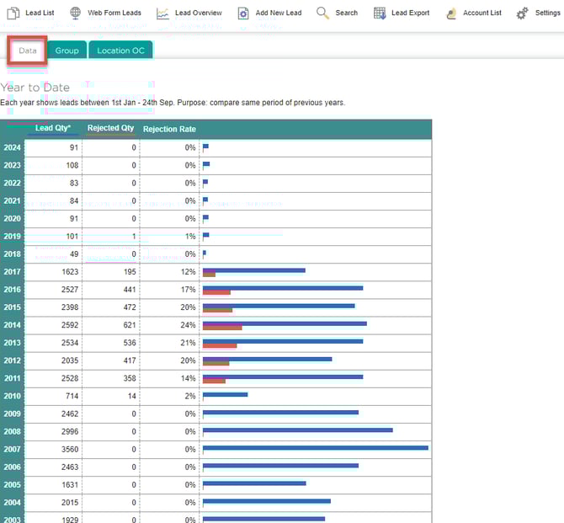
Task: Switch to the Group tab
Action: (x=67, y=51)
